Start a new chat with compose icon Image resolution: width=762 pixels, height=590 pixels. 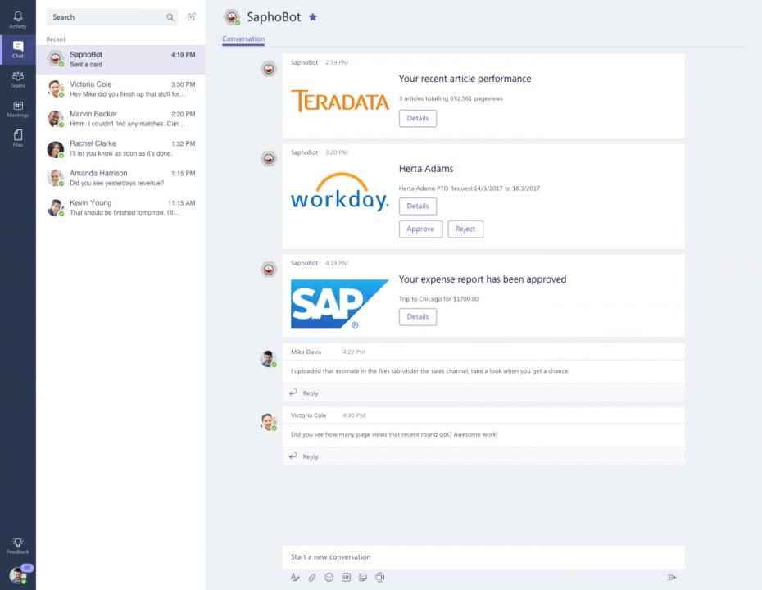[x=192, y=17]
